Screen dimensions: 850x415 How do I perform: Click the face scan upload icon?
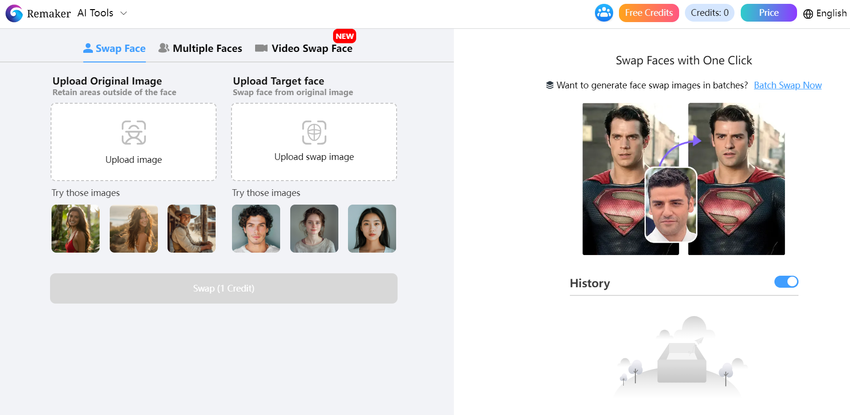coord(134,133)
